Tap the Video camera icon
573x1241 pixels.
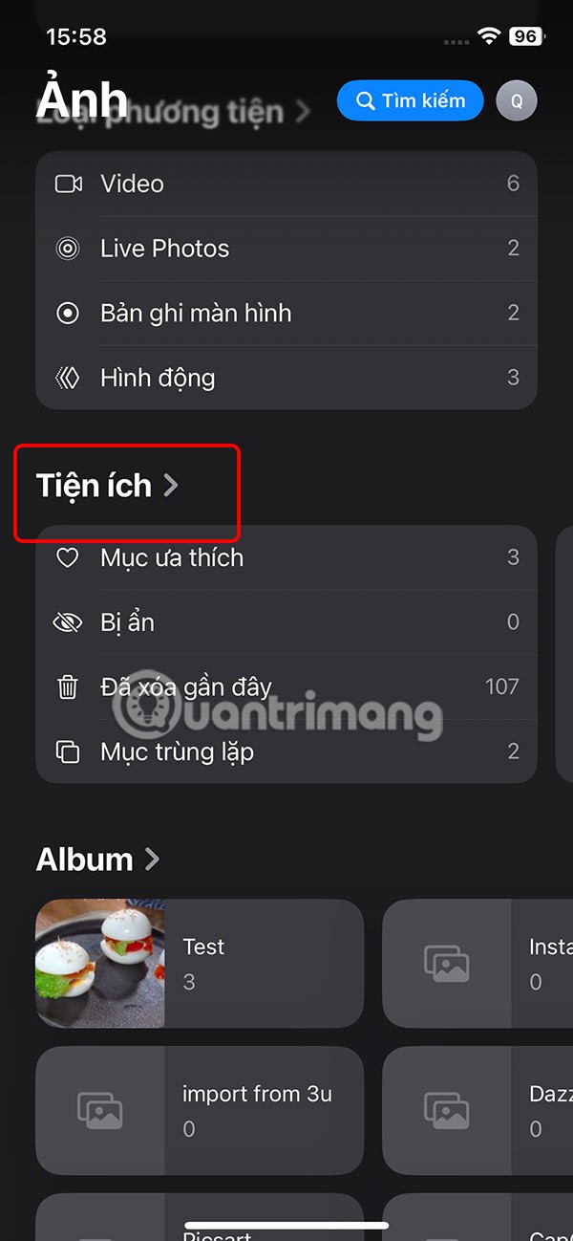pos(68,184)
